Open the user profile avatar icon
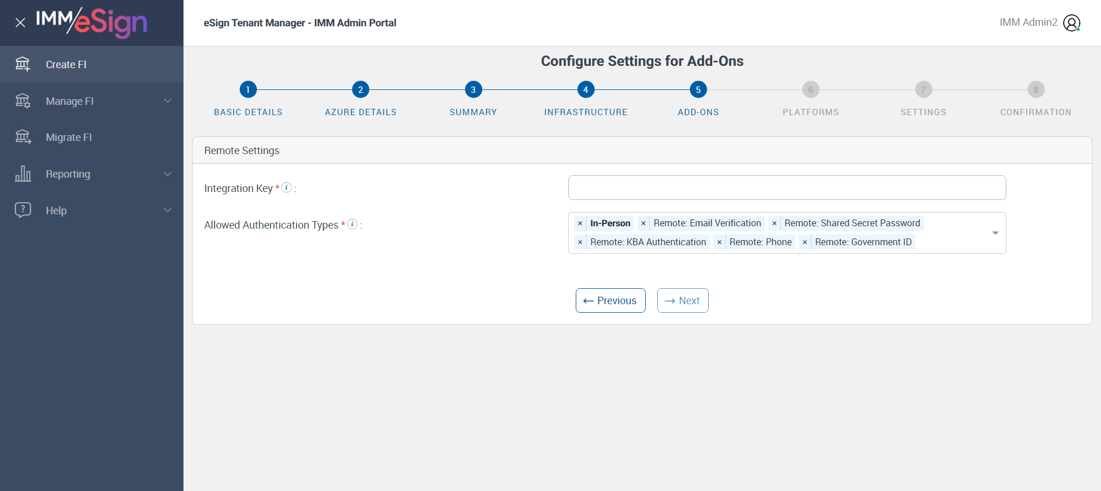 pyautogui.click(x=1071, y=23)
